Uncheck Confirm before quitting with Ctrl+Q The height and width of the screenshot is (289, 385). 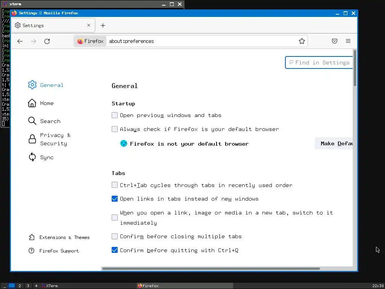click(x=115, y=250)
